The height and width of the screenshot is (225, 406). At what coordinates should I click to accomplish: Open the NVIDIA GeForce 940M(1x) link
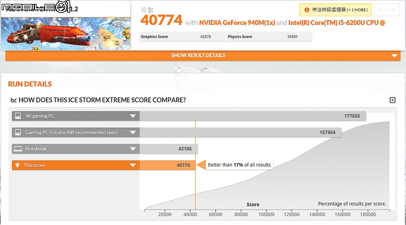237,22
